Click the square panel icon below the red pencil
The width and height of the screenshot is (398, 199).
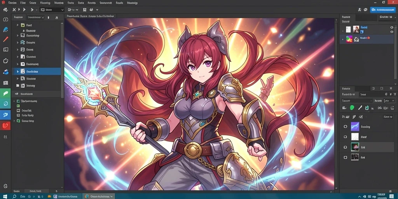coord(5,50)
